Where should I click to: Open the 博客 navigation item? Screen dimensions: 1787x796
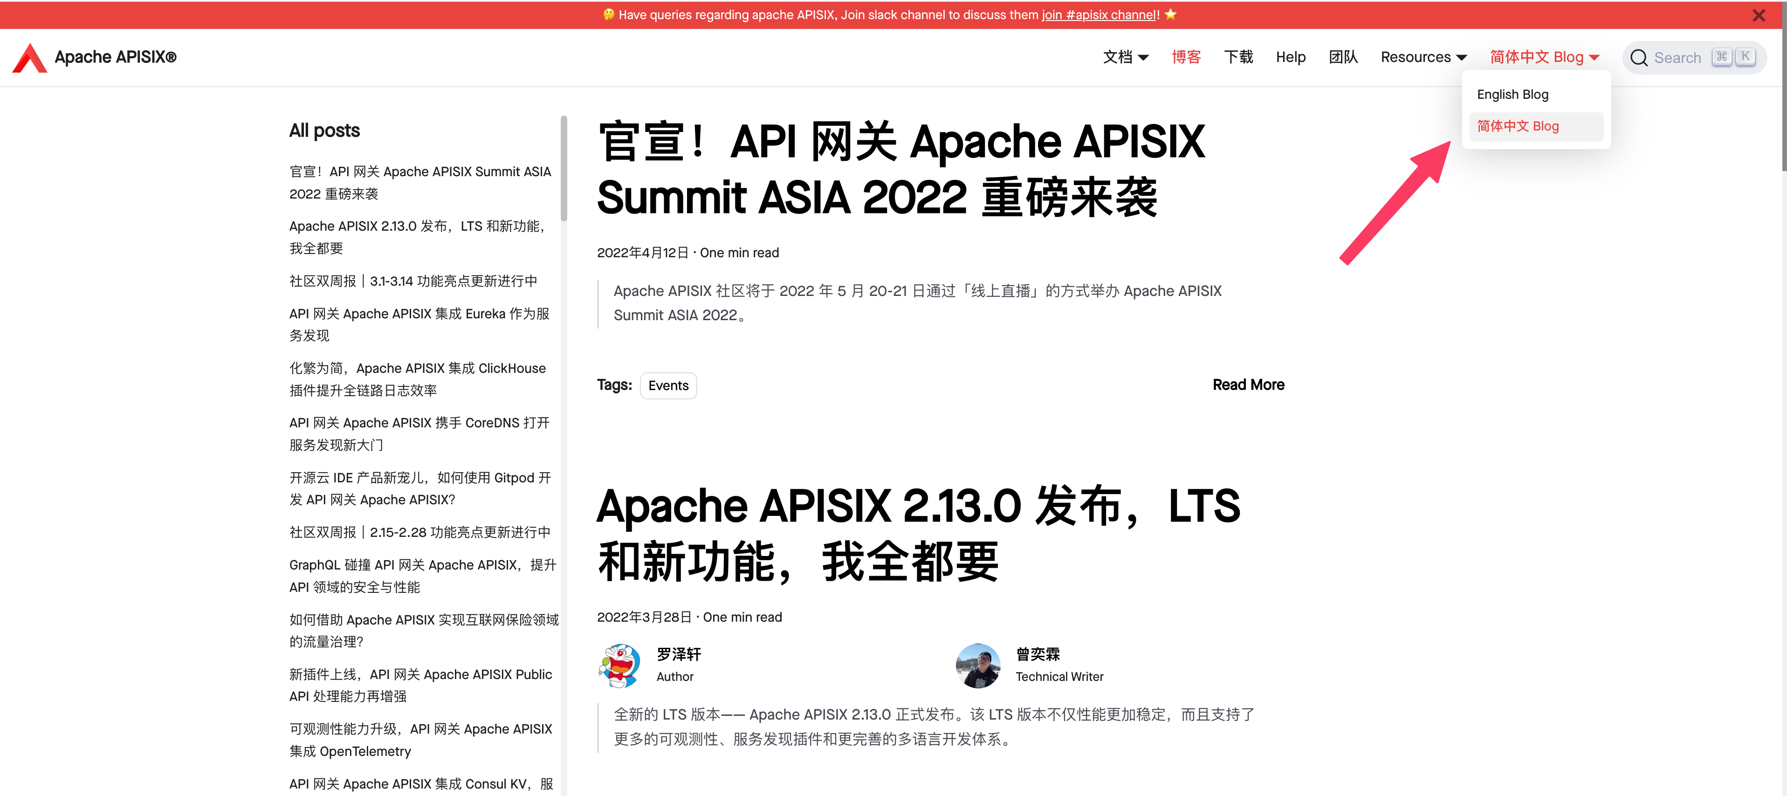pos(1186,57)
